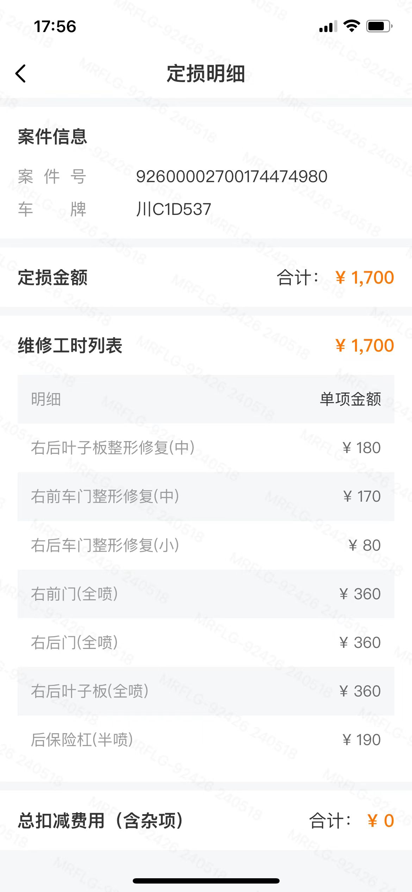Tap the 17:56 clock in status bar
This screenshot has height=892, width=412.
(x=55, y=26)
